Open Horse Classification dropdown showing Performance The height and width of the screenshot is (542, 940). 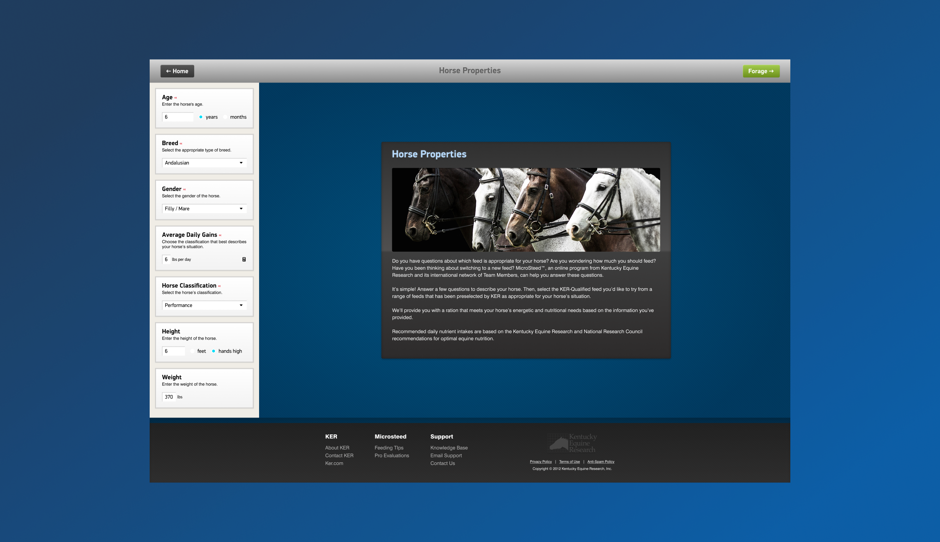coord(204,305)
